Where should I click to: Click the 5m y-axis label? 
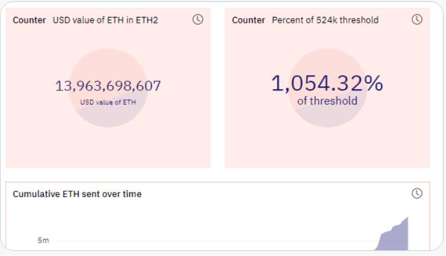tap(43, 240)
